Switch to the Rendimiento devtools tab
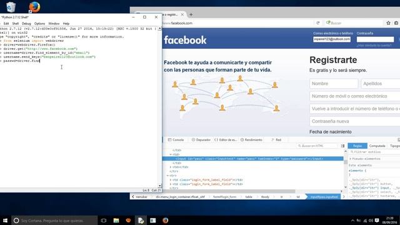 point(251,140)
